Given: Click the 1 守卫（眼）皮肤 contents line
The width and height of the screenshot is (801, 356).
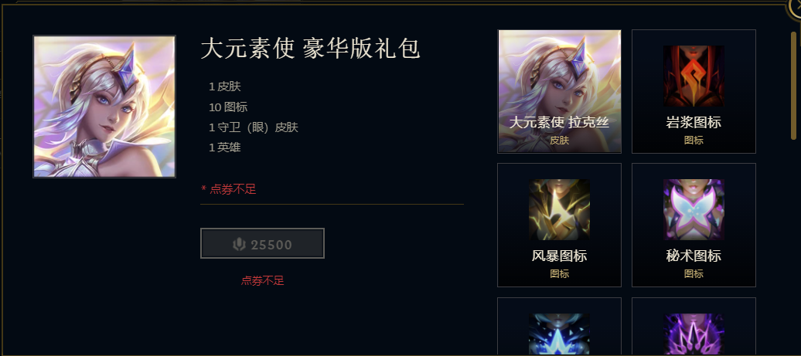Looking at the screenshot, I should click(x=254, y=127).
